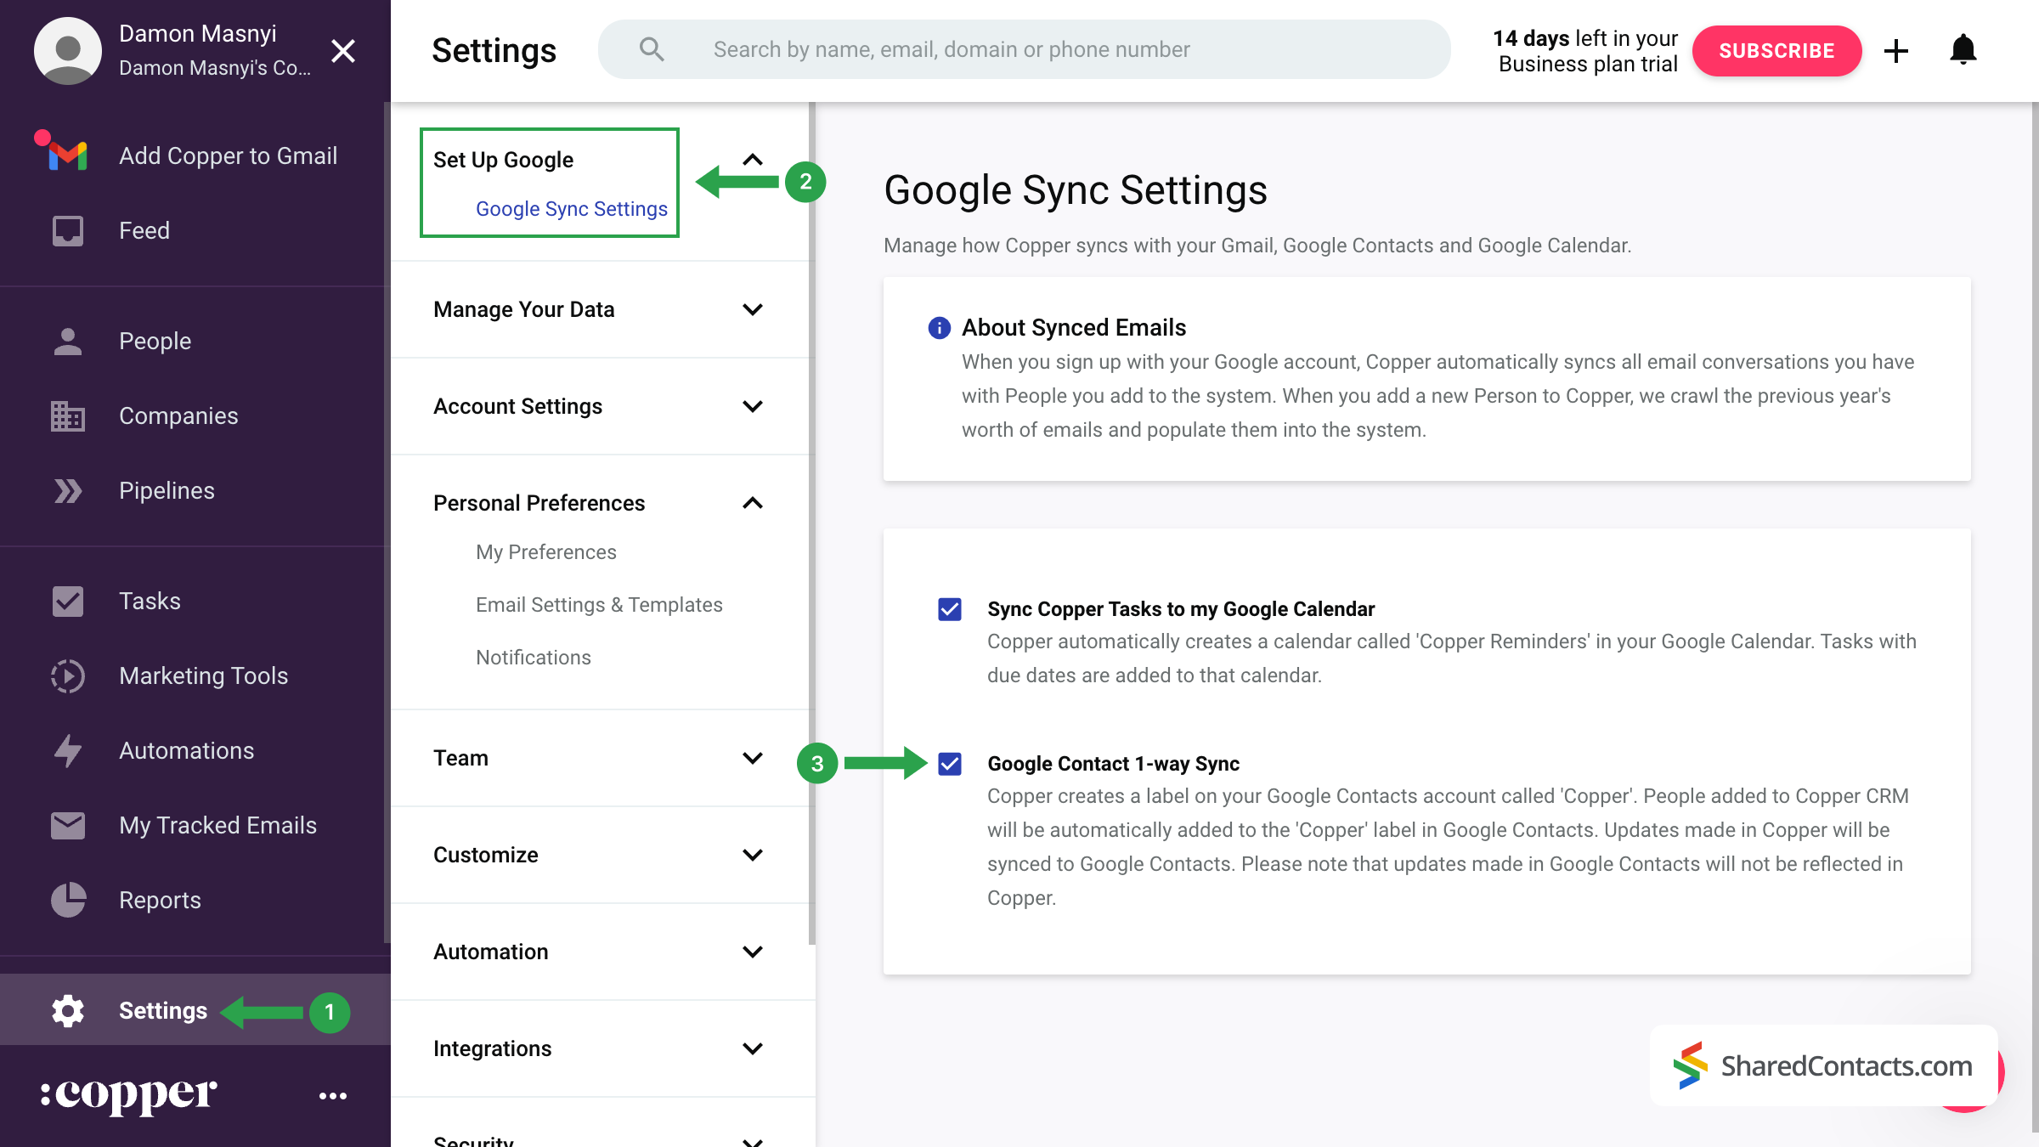Click the copper logo
This screenshot has width=2039, height=1147.
point(129,1095)
